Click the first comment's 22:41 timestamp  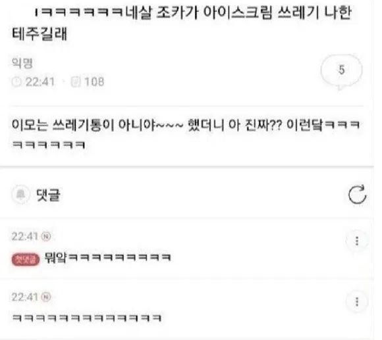25,236
